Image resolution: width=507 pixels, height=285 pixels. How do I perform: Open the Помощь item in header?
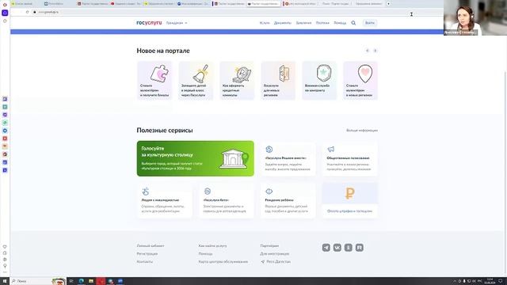click(340, 23)
